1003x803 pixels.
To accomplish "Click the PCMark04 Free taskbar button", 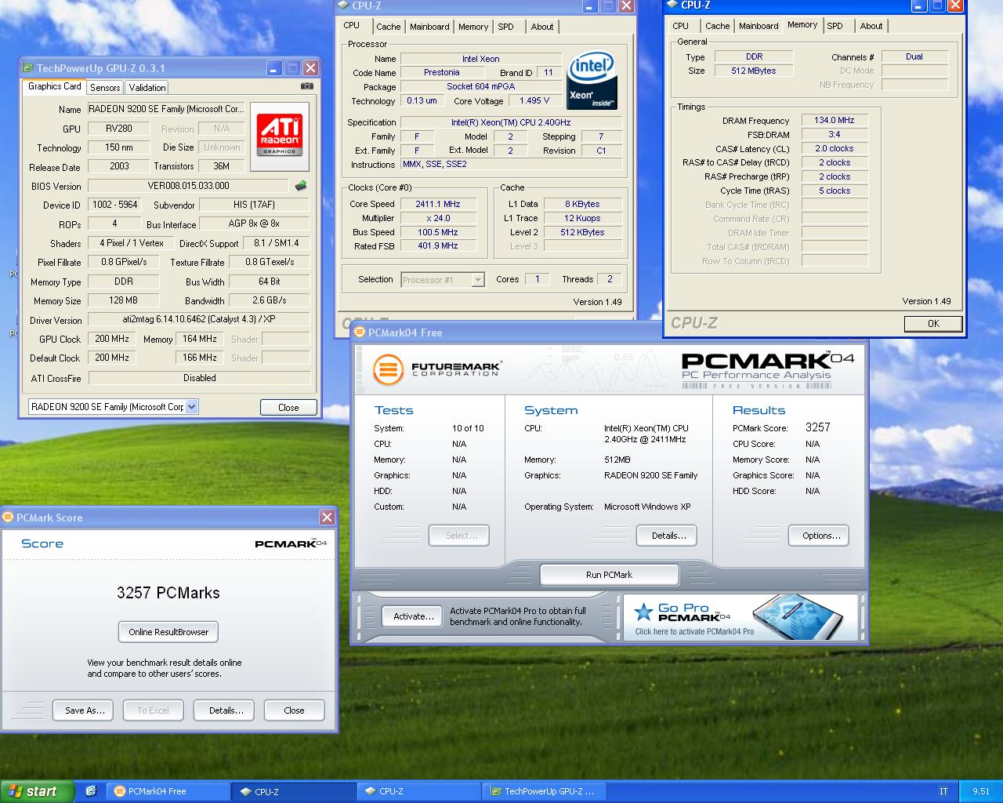I will [168, 791].
